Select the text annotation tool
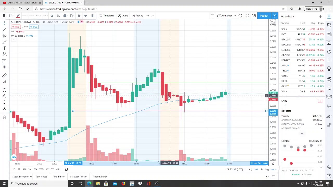333x187 pixels. pyautogui.click(x=4, y=48)
